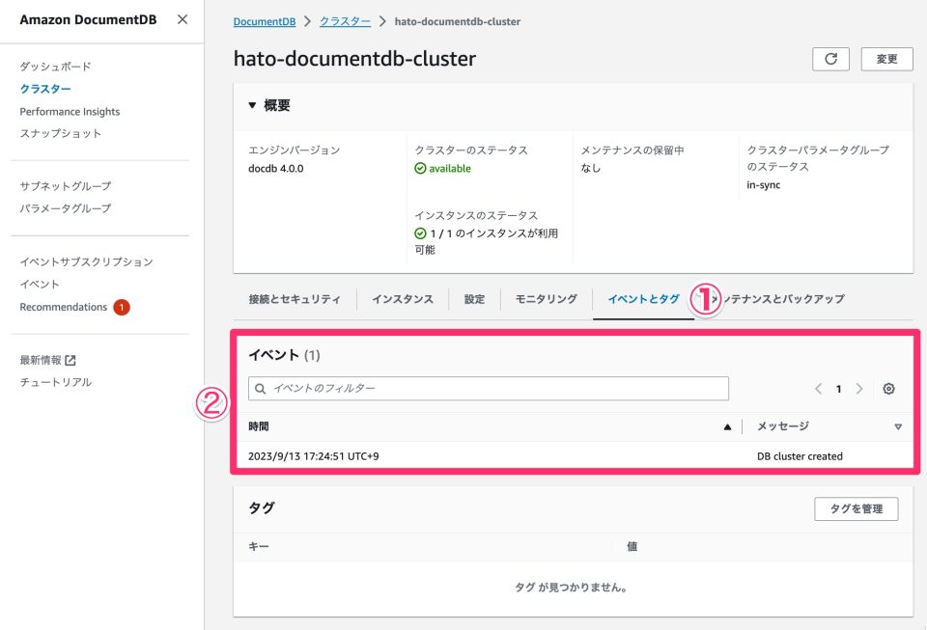Switch to the モニタリング tab
Image resolution: width=927 pixels, height=630 pixels.
547,299
